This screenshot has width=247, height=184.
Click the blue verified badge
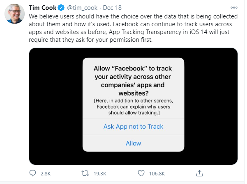61,8
